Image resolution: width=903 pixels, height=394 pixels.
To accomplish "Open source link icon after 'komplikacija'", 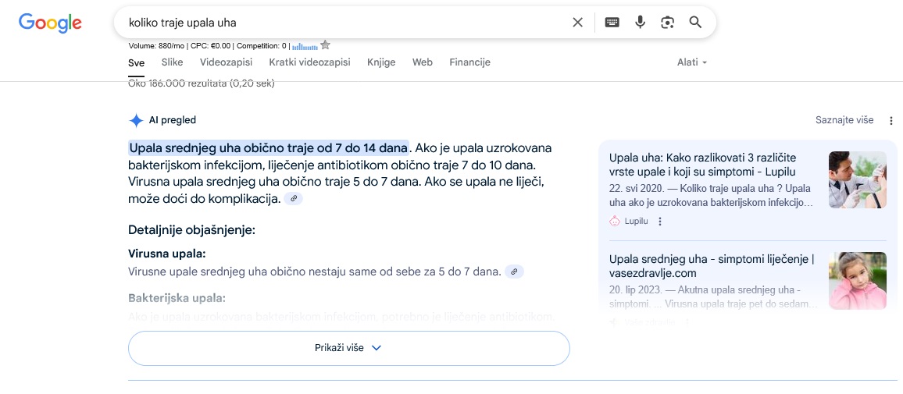I will click(x=293, y=198).
